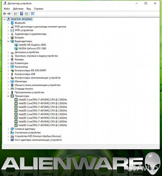Screen dimensions: 162x176
Task: Click the Bluetooth category icon
Action: (x=12, y=23)
